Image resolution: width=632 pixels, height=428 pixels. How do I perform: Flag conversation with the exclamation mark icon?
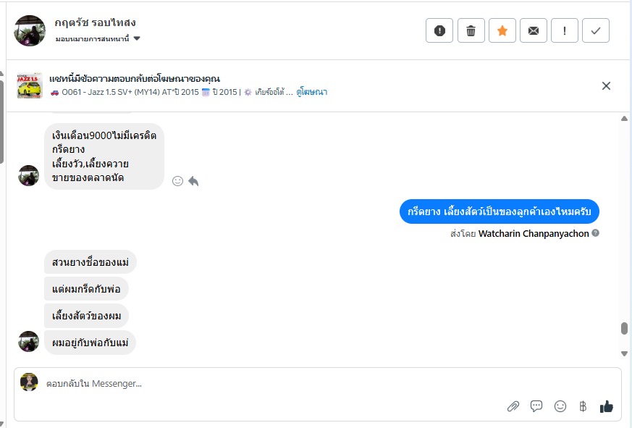point(565,30)
